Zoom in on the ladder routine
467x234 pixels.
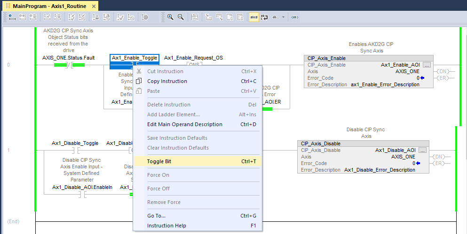coord(170,17)
